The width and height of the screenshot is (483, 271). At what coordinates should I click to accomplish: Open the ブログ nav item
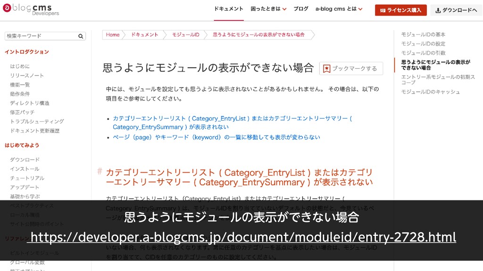pos(300,9)
